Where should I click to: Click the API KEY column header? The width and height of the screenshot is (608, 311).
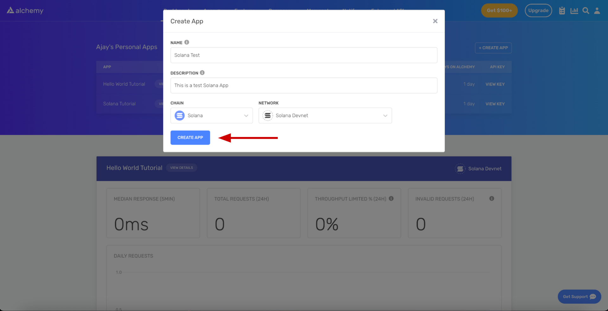(x=497, y=67)
